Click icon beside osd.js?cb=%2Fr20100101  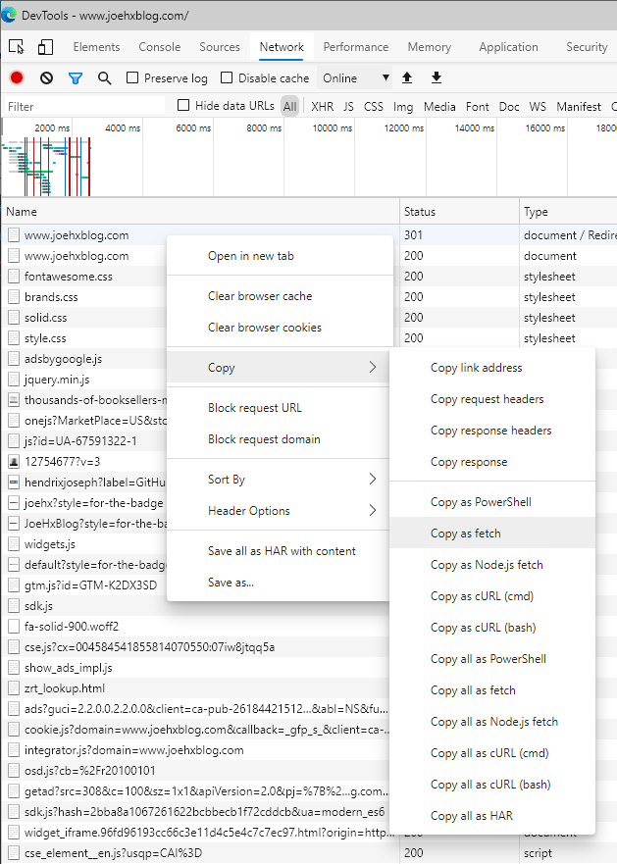click(14, 770)
